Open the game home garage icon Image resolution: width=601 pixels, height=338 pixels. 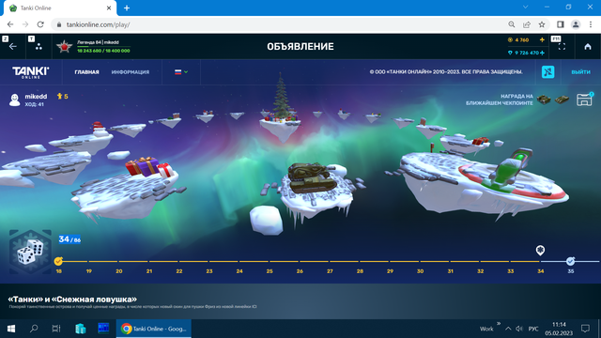coord(588,47)
